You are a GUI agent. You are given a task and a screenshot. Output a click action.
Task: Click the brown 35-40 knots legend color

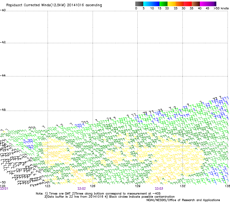(196, 4)
